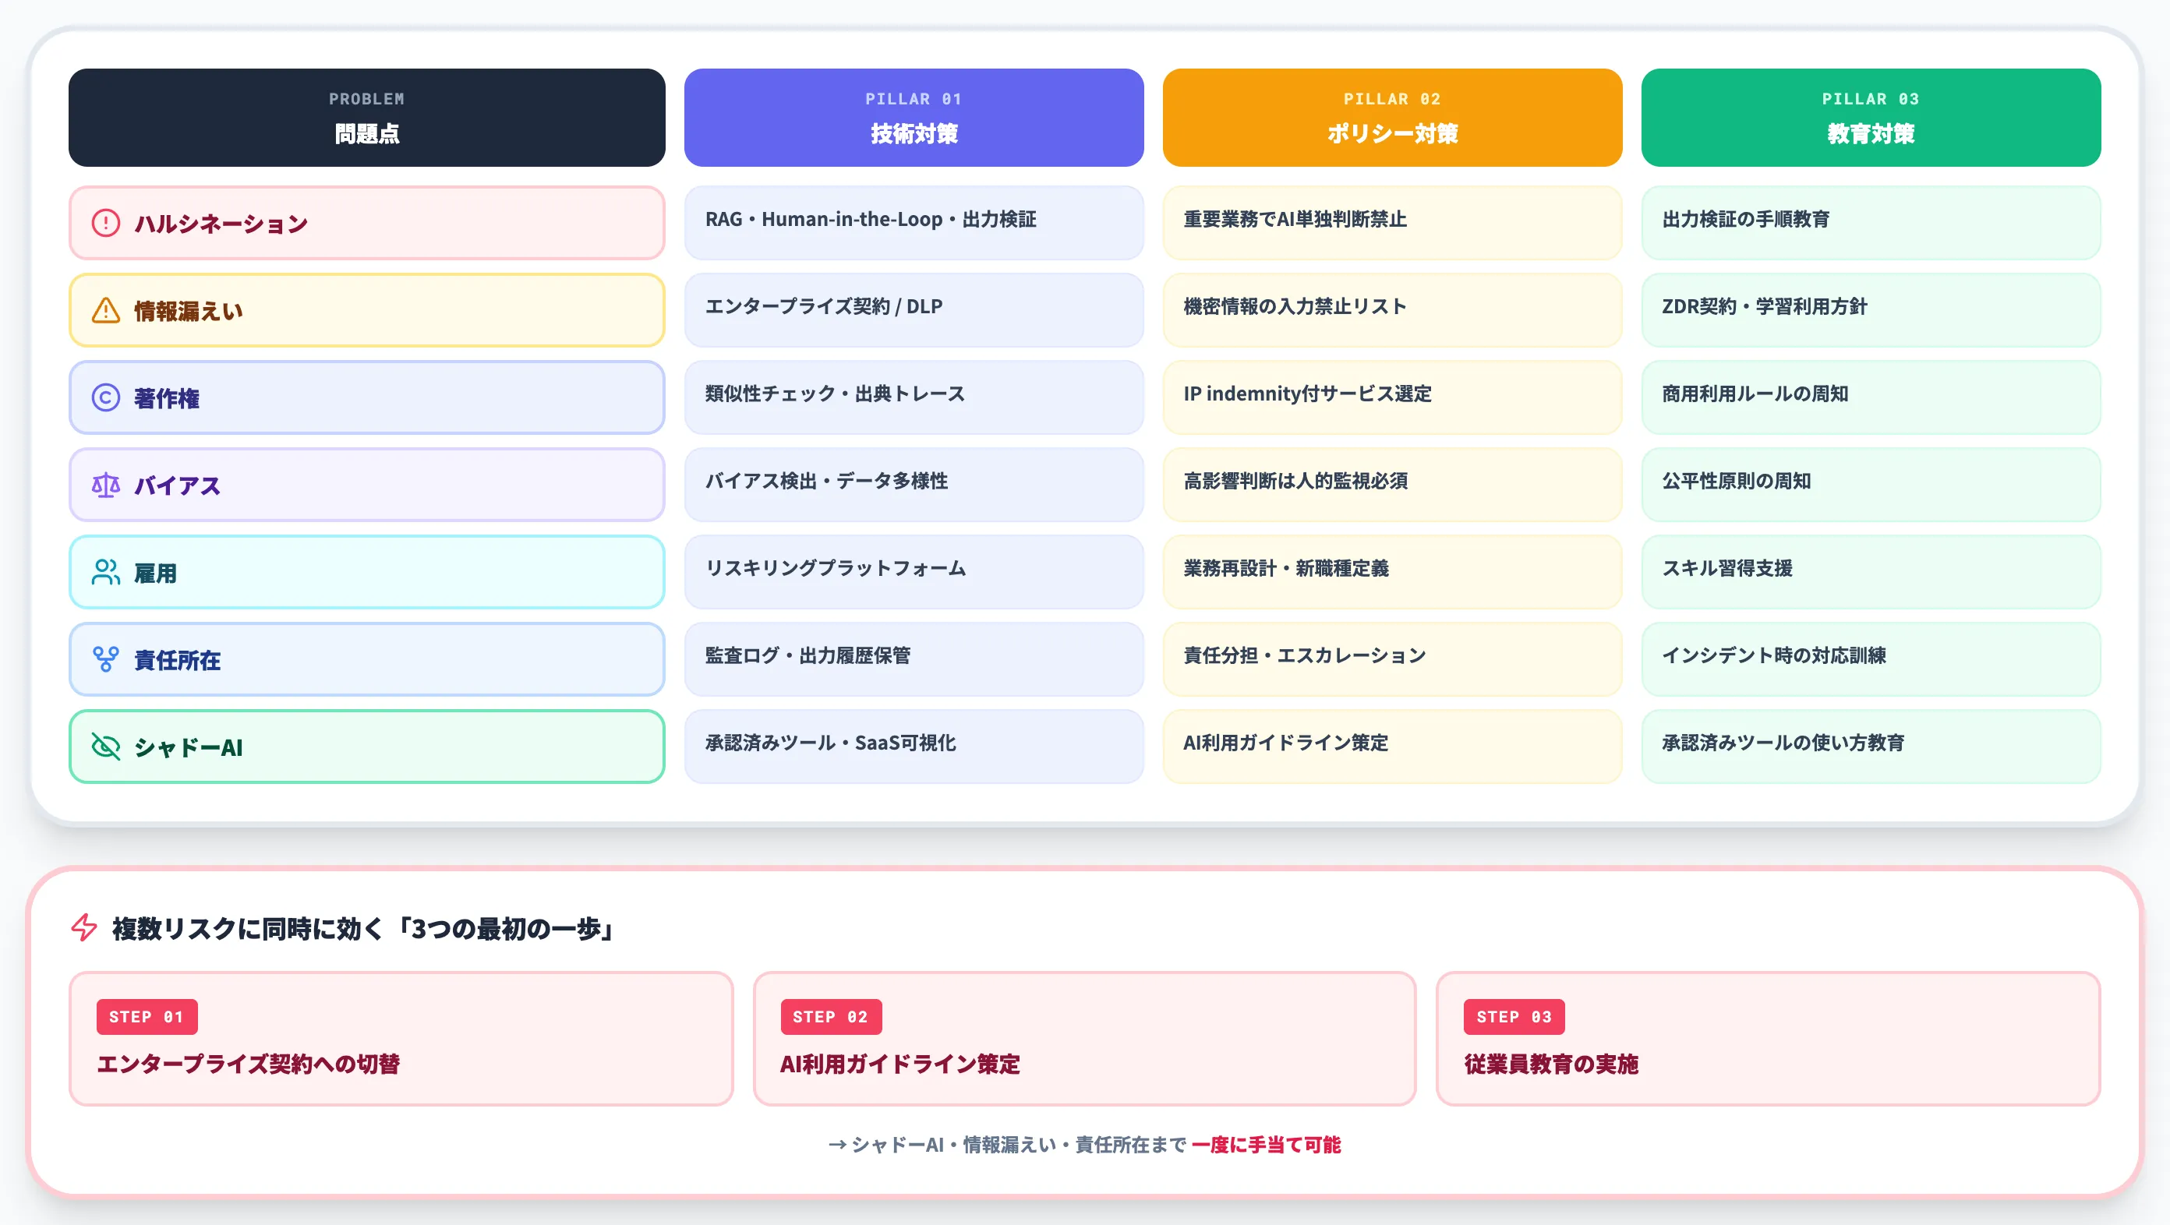Click the copyright icon beside 著作権
The width and height of the screenshot is (2170, 1225).
point(105,397)
